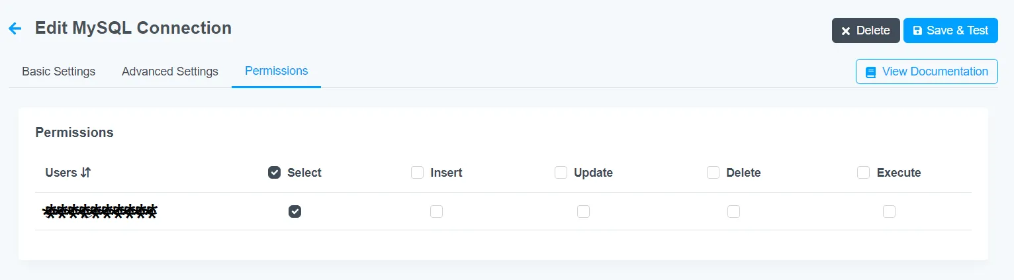1014x280 pixels.
Task: Grant Update permission in the user row
Action: point(583,211)
